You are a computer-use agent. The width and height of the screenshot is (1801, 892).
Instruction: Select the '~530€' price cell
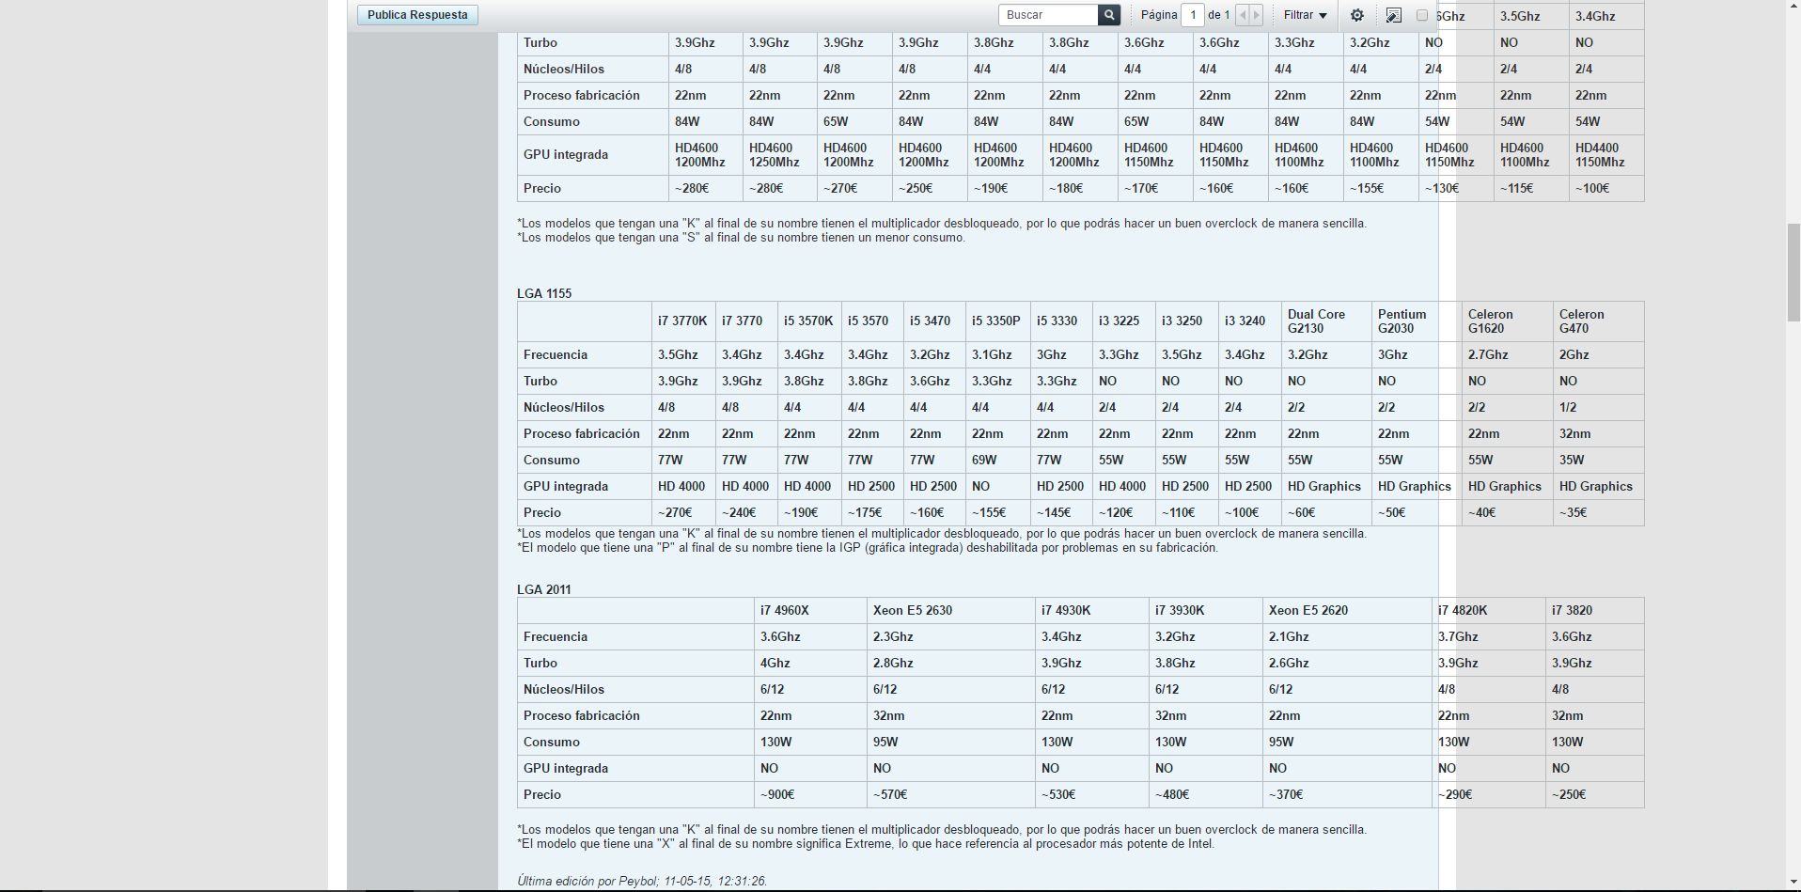click(x=1091, y=795)
